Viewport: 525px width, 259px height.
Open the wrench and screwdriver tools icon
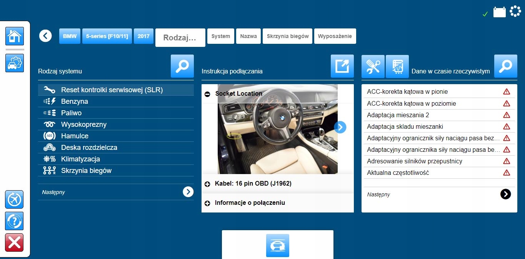[373, 66]
